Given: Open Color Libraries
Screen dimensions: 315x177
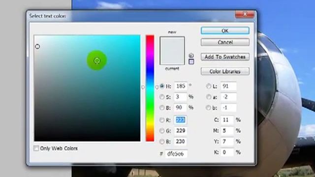Looking at the screenshot, I should pos(225,71).
